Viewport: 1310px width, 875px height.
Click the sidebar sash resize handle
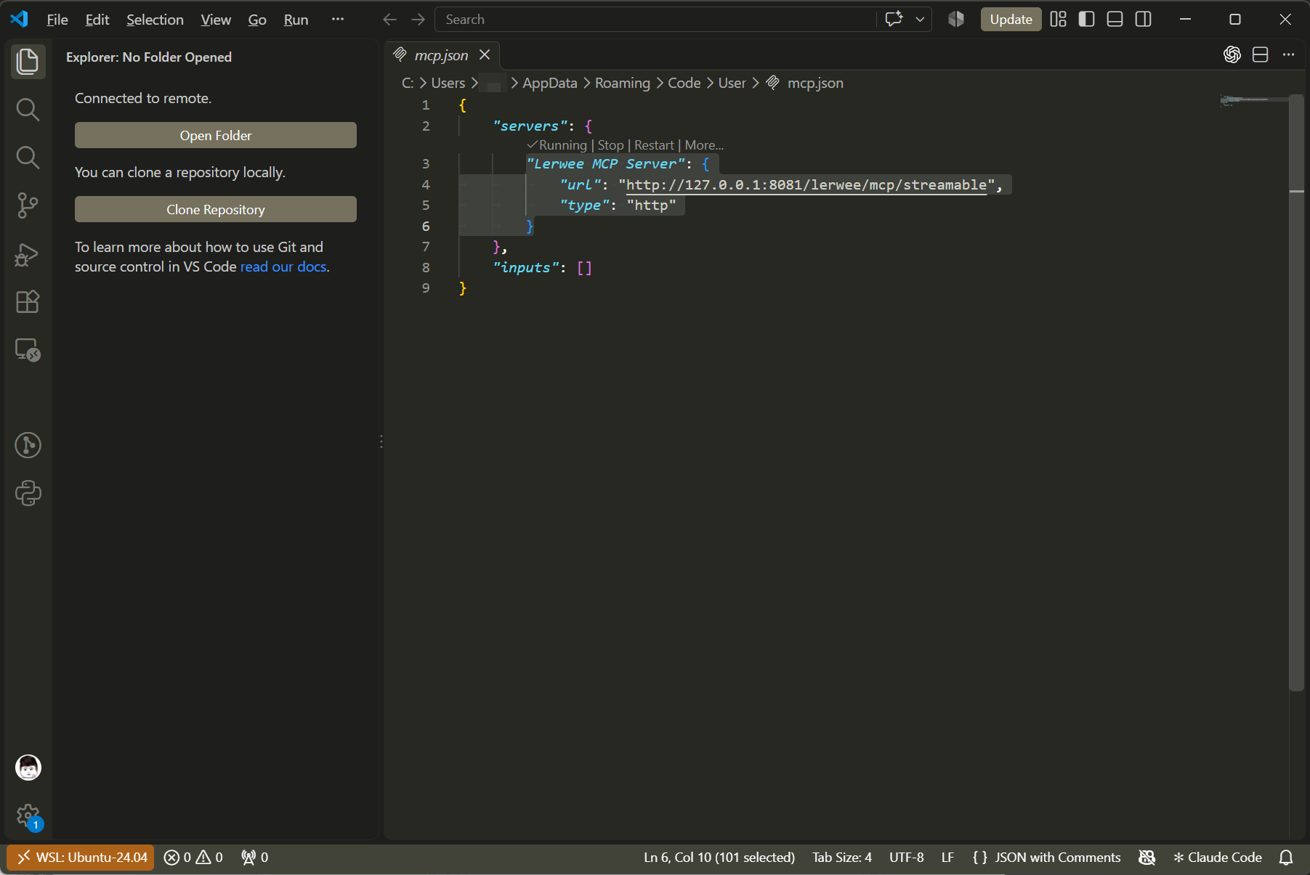(x=381, y=441)
